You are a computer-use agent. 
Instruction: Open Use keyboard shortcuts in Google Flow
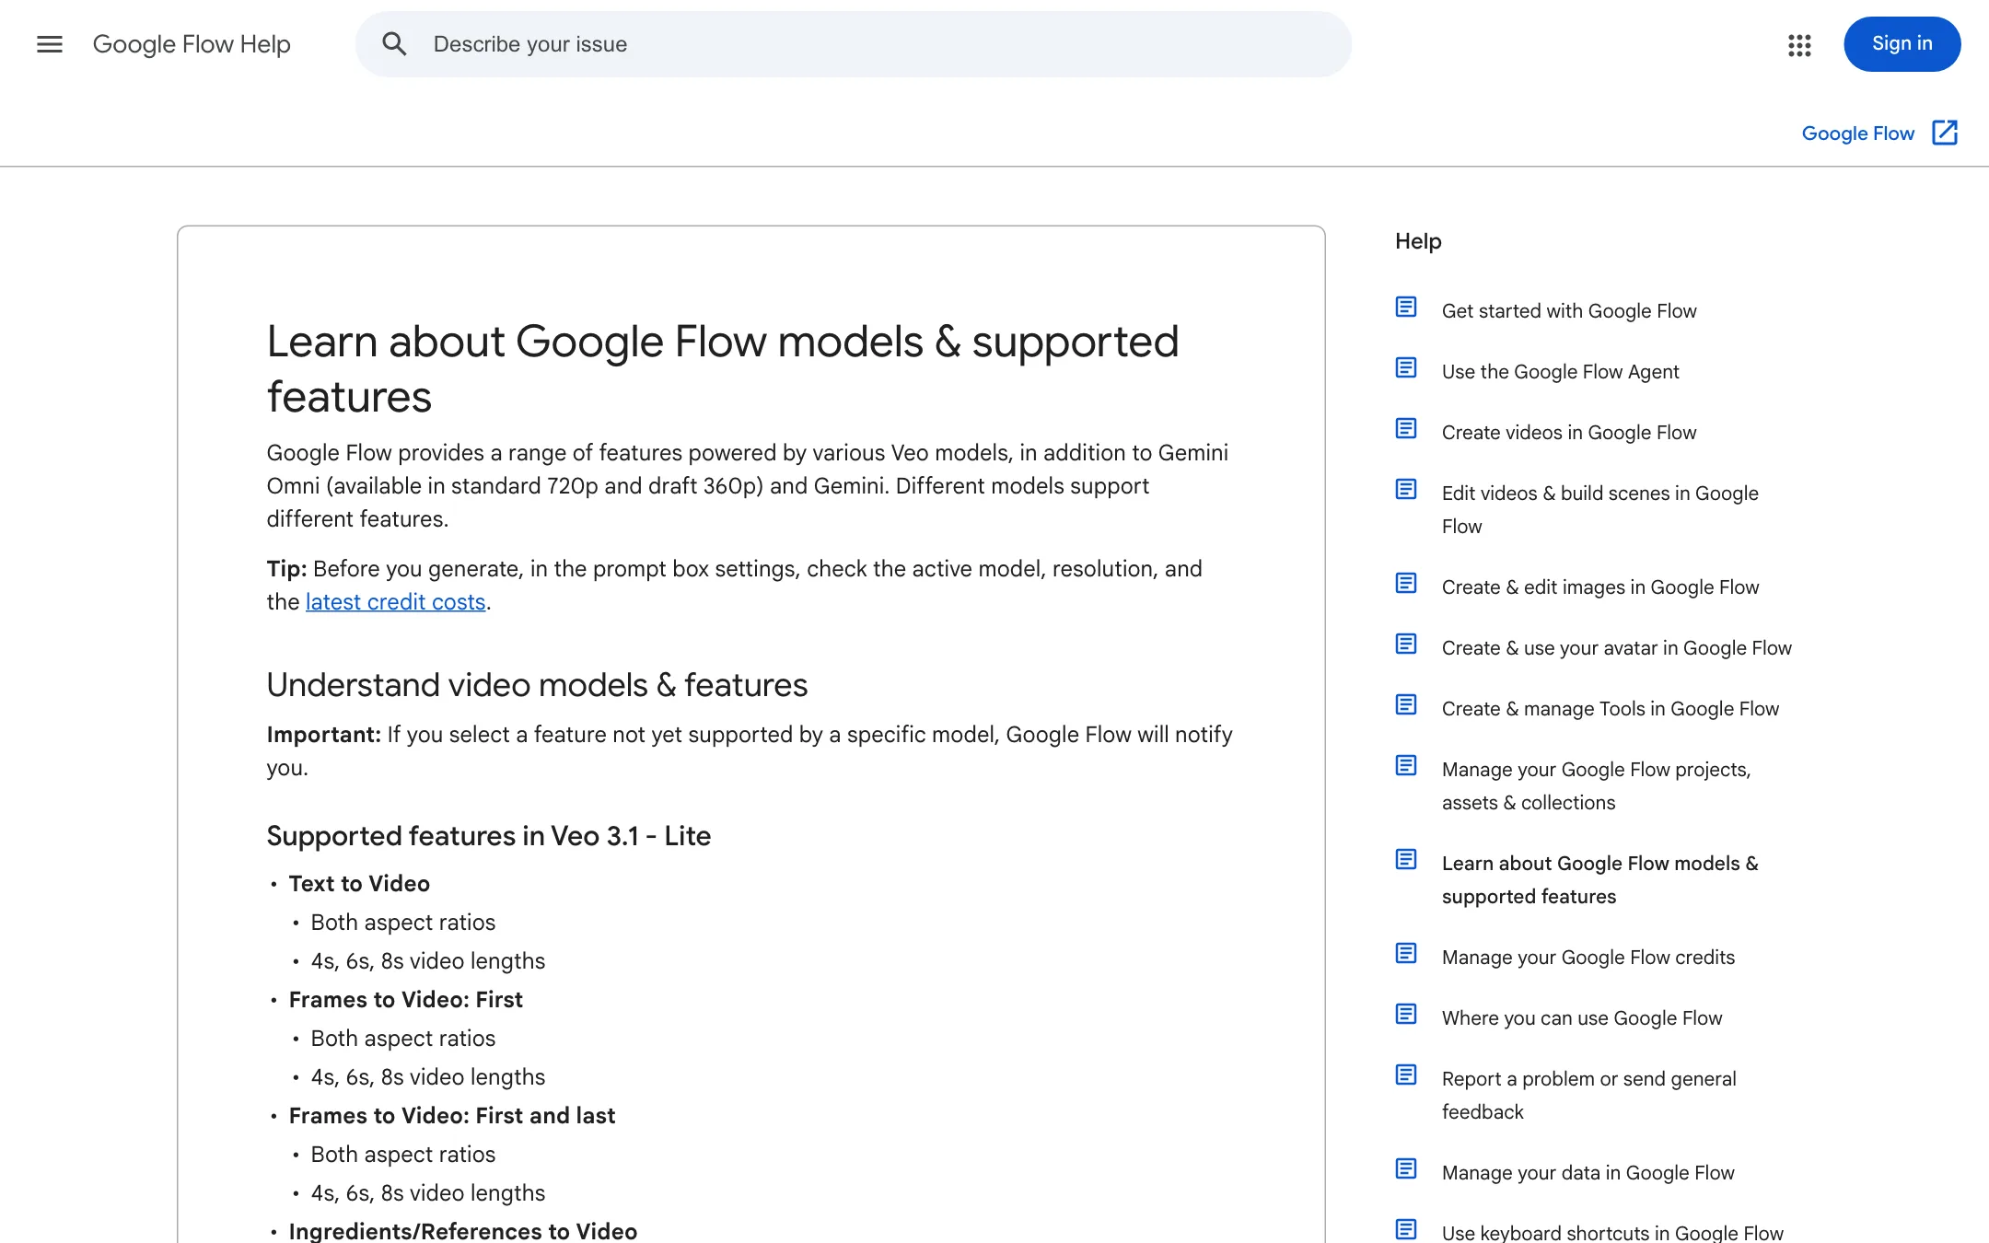point(1612,1232)
